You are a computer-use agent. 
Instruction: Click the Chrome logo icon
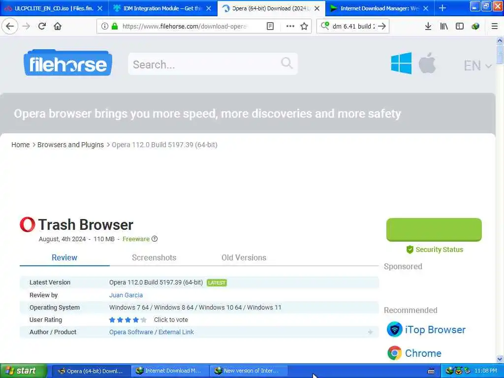(394, 353)
